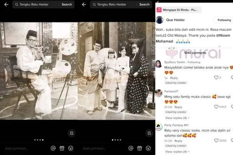The image size is (233, 155).
Task: Tap the back arrow on the middle screen
Action: pos(84,5)
